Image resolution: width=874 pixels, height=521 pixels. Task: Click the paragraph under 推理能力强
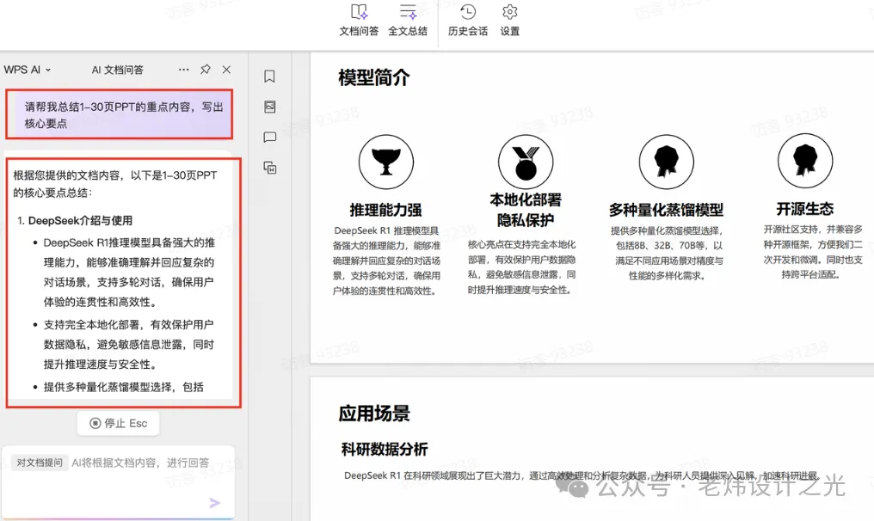pyautogui.click(x=387, y=260)
